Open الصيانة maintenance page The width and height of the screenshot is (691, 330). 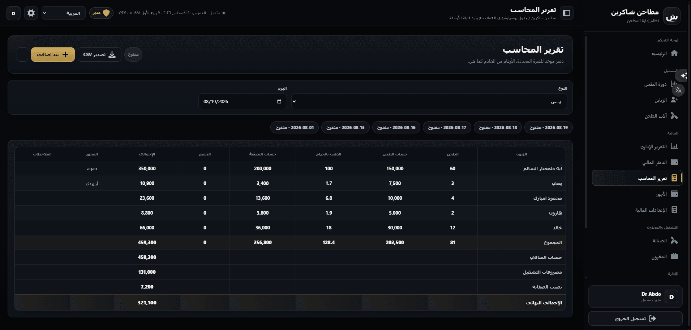point(637,241)
